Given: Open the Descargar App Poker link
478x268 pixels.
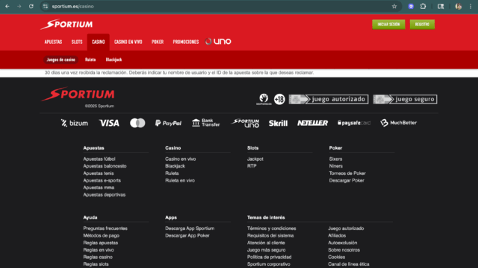Looking at the screenshot, I should 187,236.
